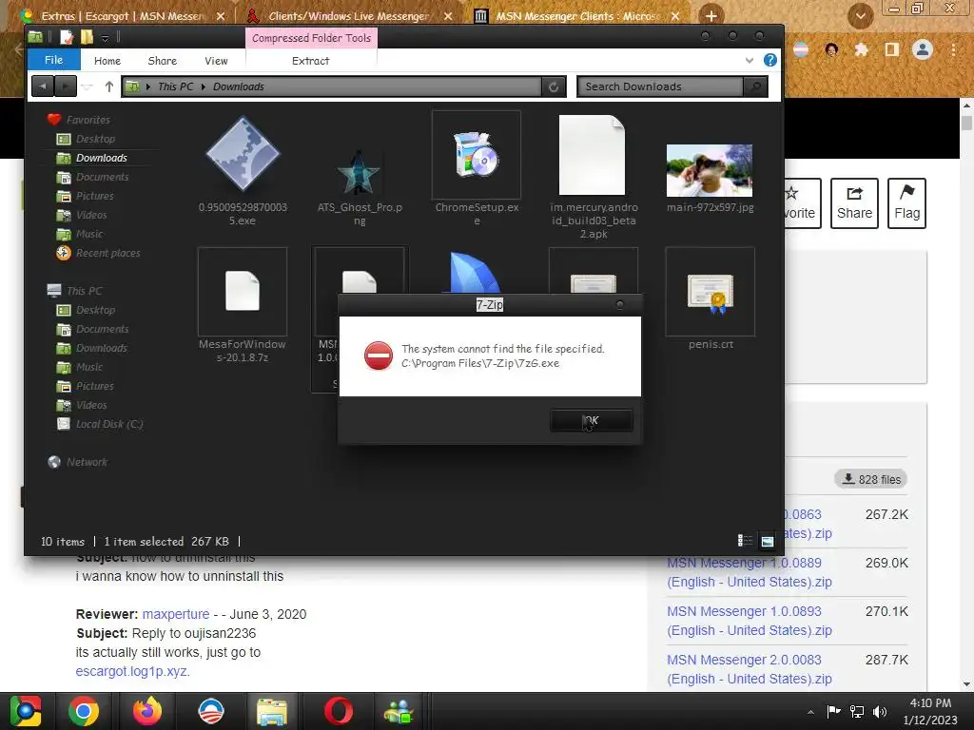Click the Compressed Folder Tools tab header
This screenshot has height=730, width=974.
pos(311,38)
